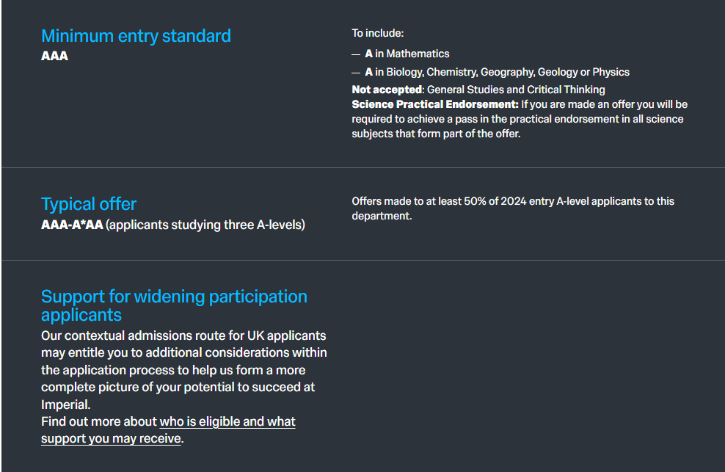725x472 pixels.
Task: Click applicants studying three A-levels text
Action: pyautogui.click(x=205, y=225)
